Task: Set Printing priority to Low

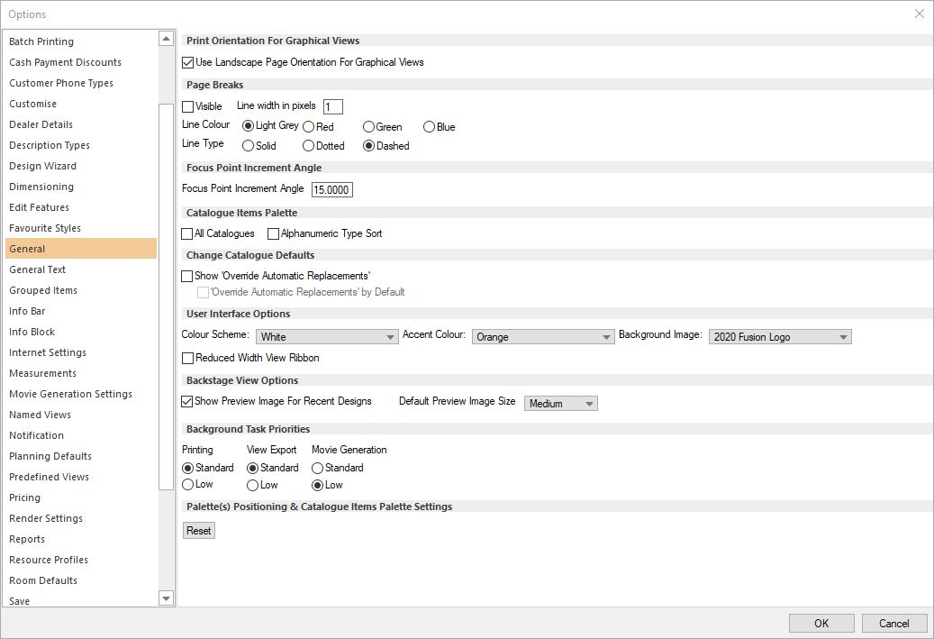Action: tap(189, 485)
